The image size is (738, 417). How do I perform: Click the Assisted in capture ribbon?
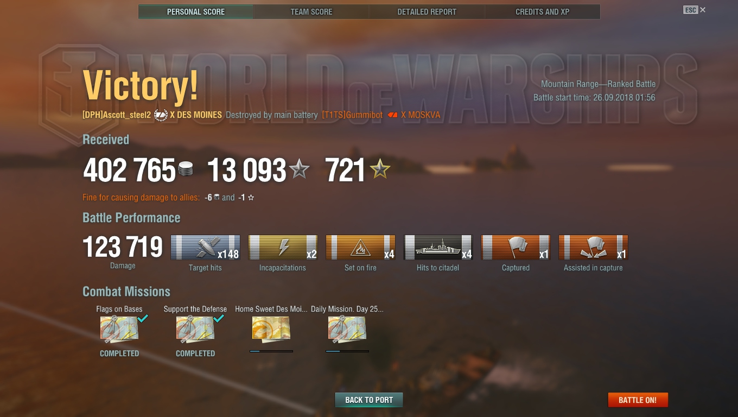click(x=593, y=248)
